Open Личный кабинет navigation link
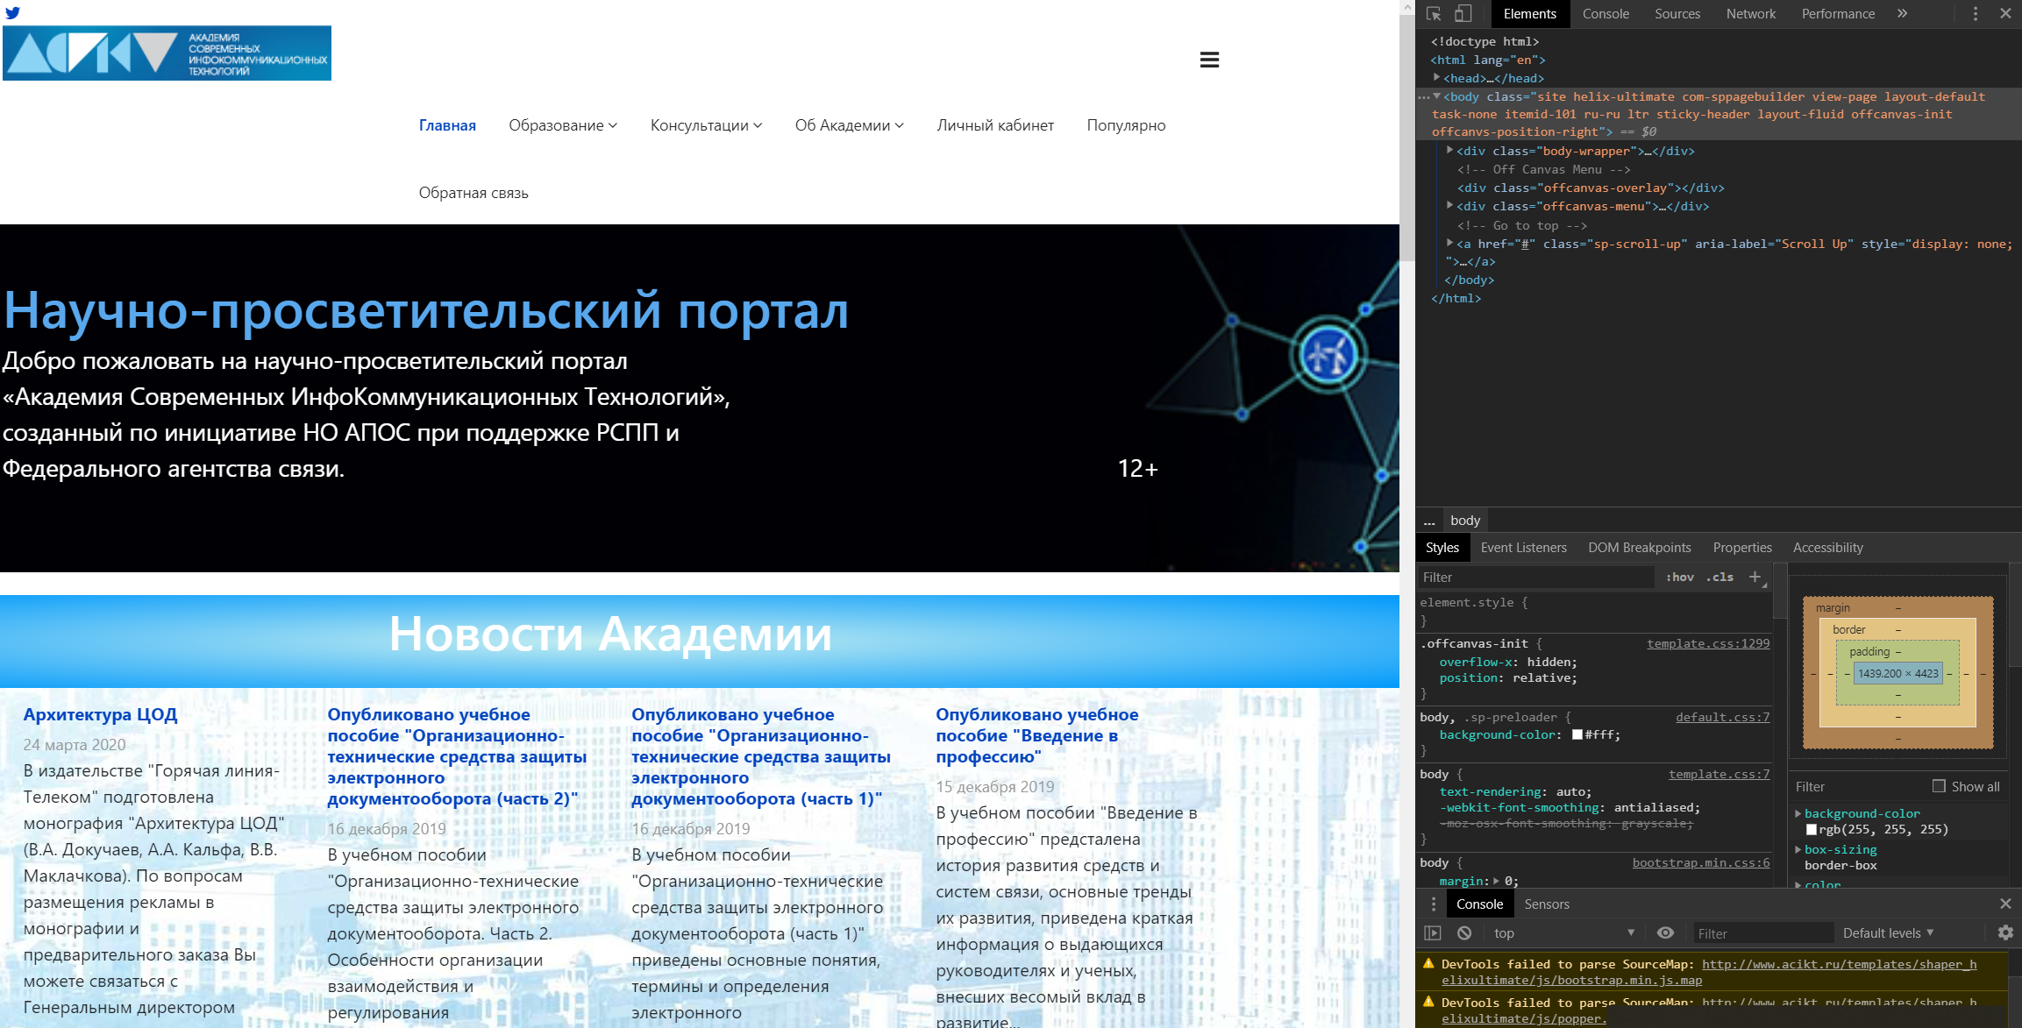The height and width of the screenshot is (1028, 2022). (x=995, y=125)
